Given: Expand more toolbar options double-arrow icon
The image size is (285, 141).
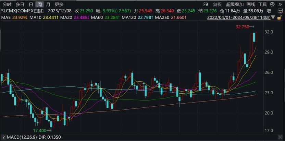Looking at the screenshot, I should (x=280, y=4).
